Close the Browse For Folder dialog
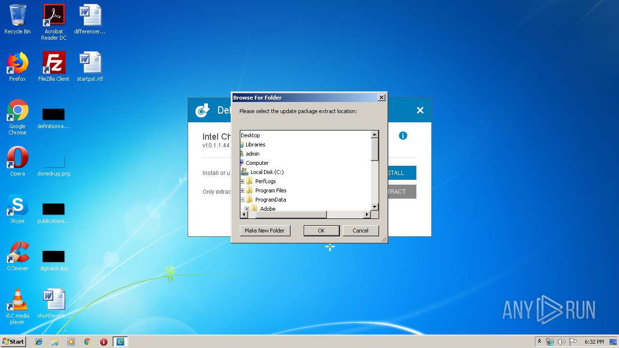619x348 pixels. [x=381, y=98]
